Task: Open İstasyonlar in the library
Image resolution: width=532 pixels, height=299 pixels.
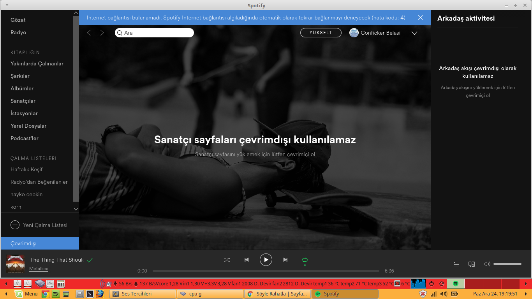Action: coord(24,113)
